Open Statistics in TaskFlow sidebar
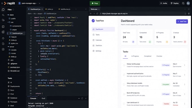192x108 pixels. [103, 45]
